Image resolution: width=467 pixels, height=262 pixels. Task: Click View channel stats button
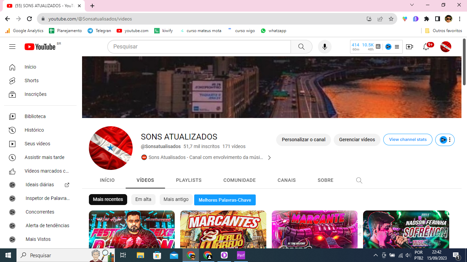(408, 140)
